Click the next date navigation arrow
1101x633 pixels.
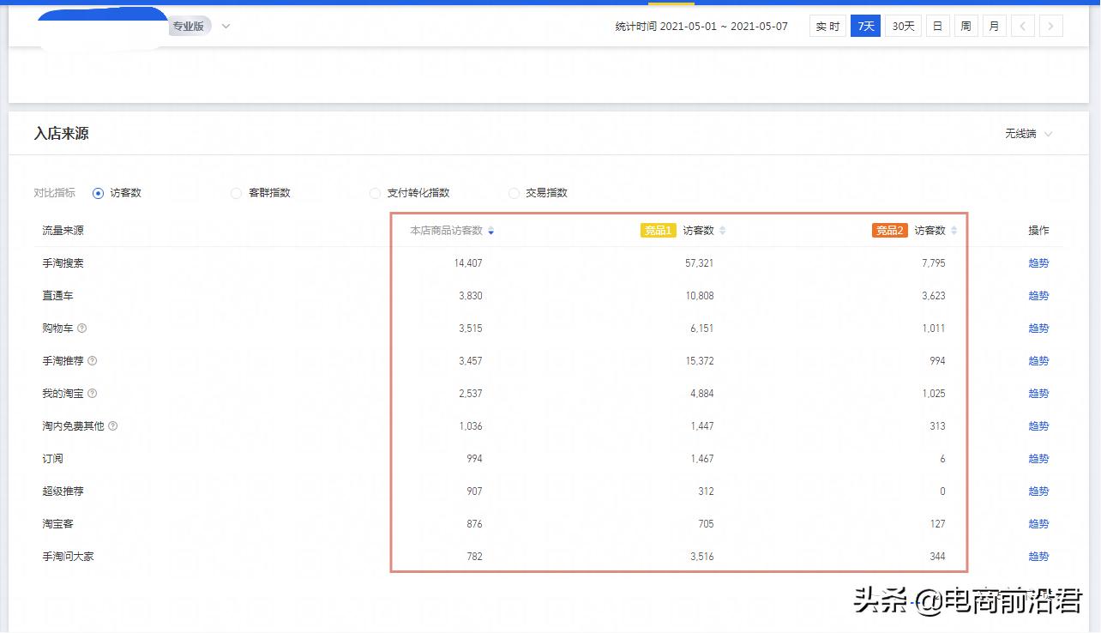[1051, 26]
